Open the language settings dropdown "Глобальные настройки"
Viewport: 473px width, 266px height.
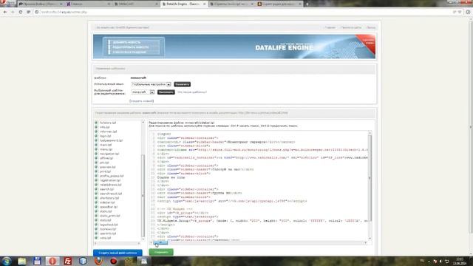(x=151, y=84)
